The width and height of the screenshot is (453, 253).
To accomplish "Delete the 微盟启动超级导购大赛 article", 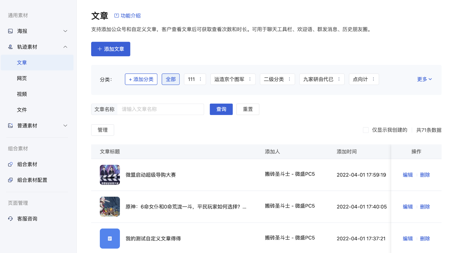I will pyautogui.click(x=425, y=175).
